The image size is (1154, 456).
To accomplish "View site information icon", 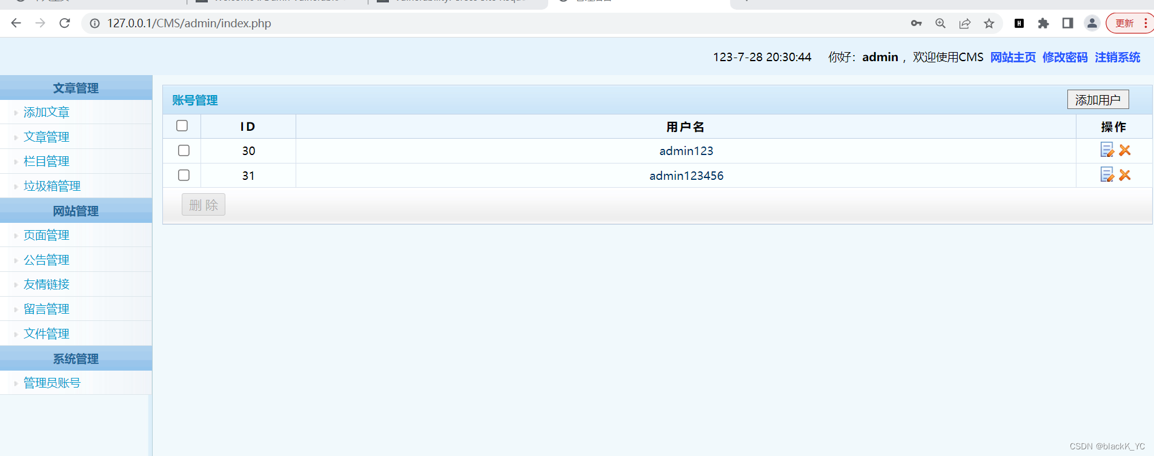I will click(x=95, y=23).
